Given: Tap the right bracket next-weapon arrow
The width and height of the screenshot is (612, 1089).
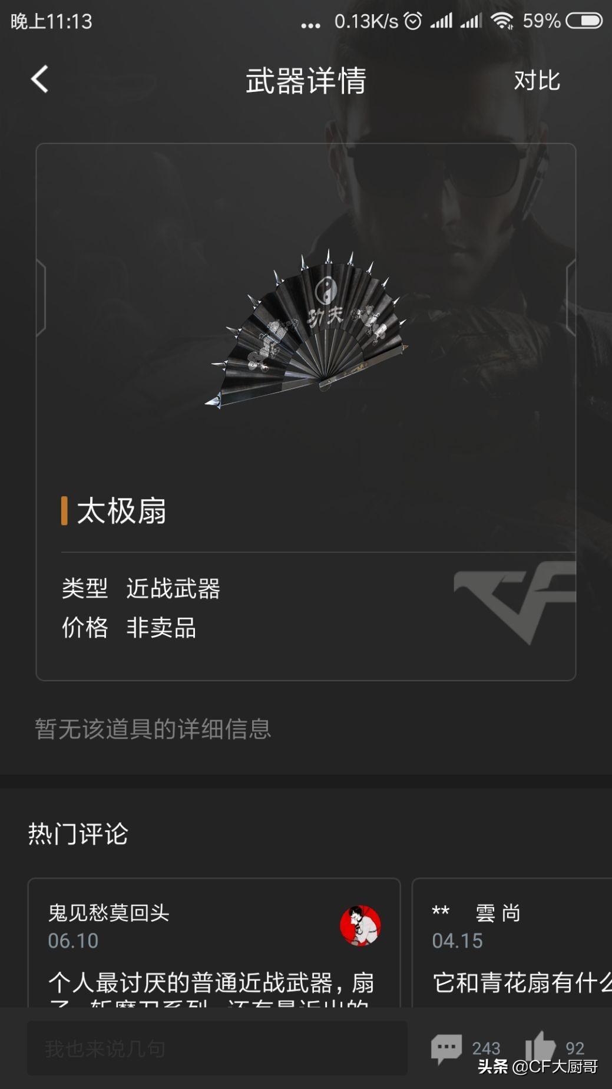Looking at the screenshot, I should pyautogui.click(x=571, y=298).
